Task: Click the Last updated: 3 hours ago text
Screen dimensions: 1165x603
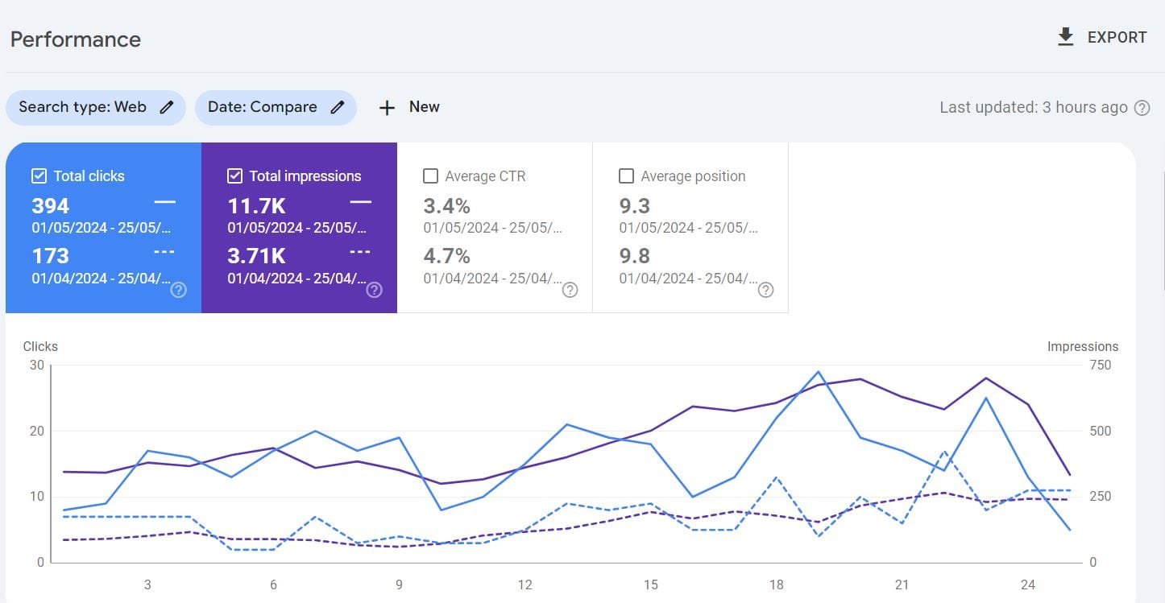Action: [x=1033, y=107]
